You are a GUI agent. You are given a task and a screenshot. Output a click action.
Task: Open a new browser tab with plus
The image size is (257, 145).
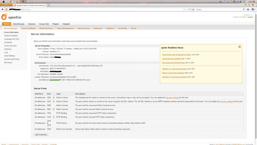point(49,5)
